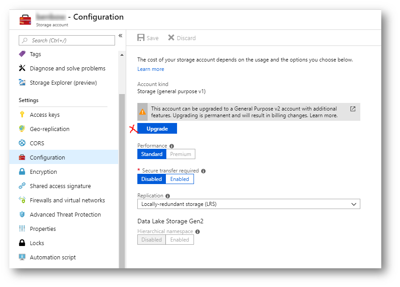Click the Diagnose and solve problems wrench icon
400x287 pixels.
22,68
